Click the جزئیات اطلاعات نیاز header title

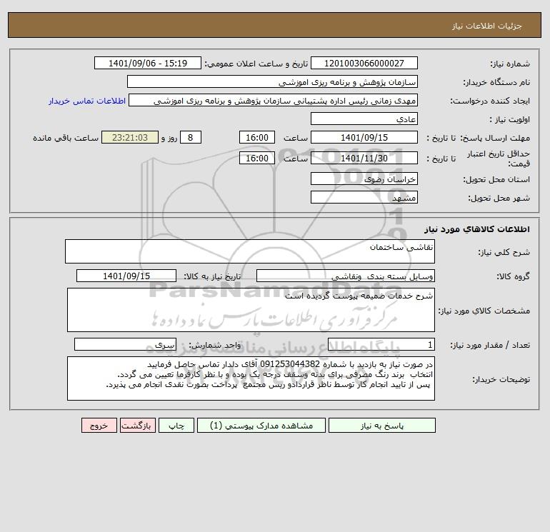487,26
